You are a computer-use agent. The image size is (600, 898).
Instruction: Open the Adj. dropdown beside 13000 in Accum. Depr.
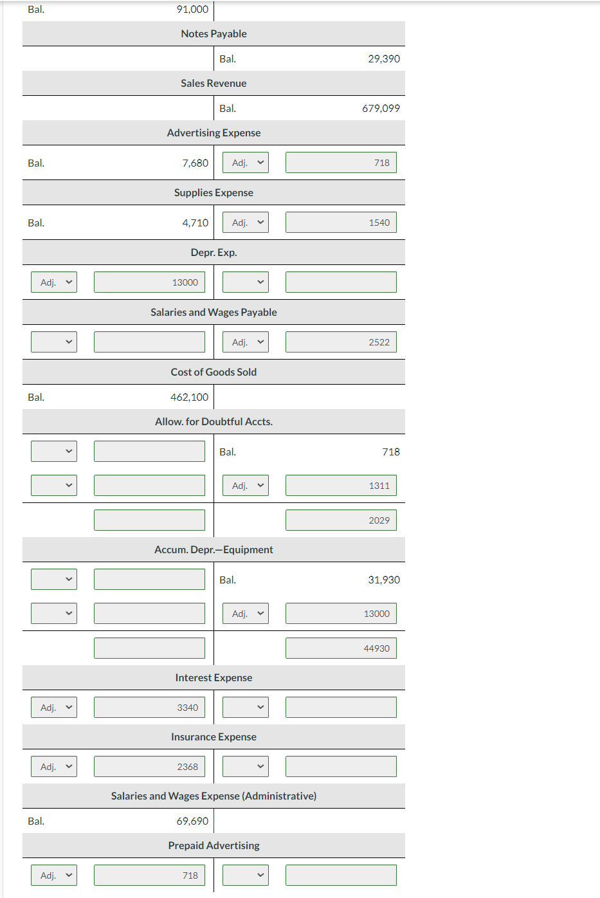(x=245, y=613)
